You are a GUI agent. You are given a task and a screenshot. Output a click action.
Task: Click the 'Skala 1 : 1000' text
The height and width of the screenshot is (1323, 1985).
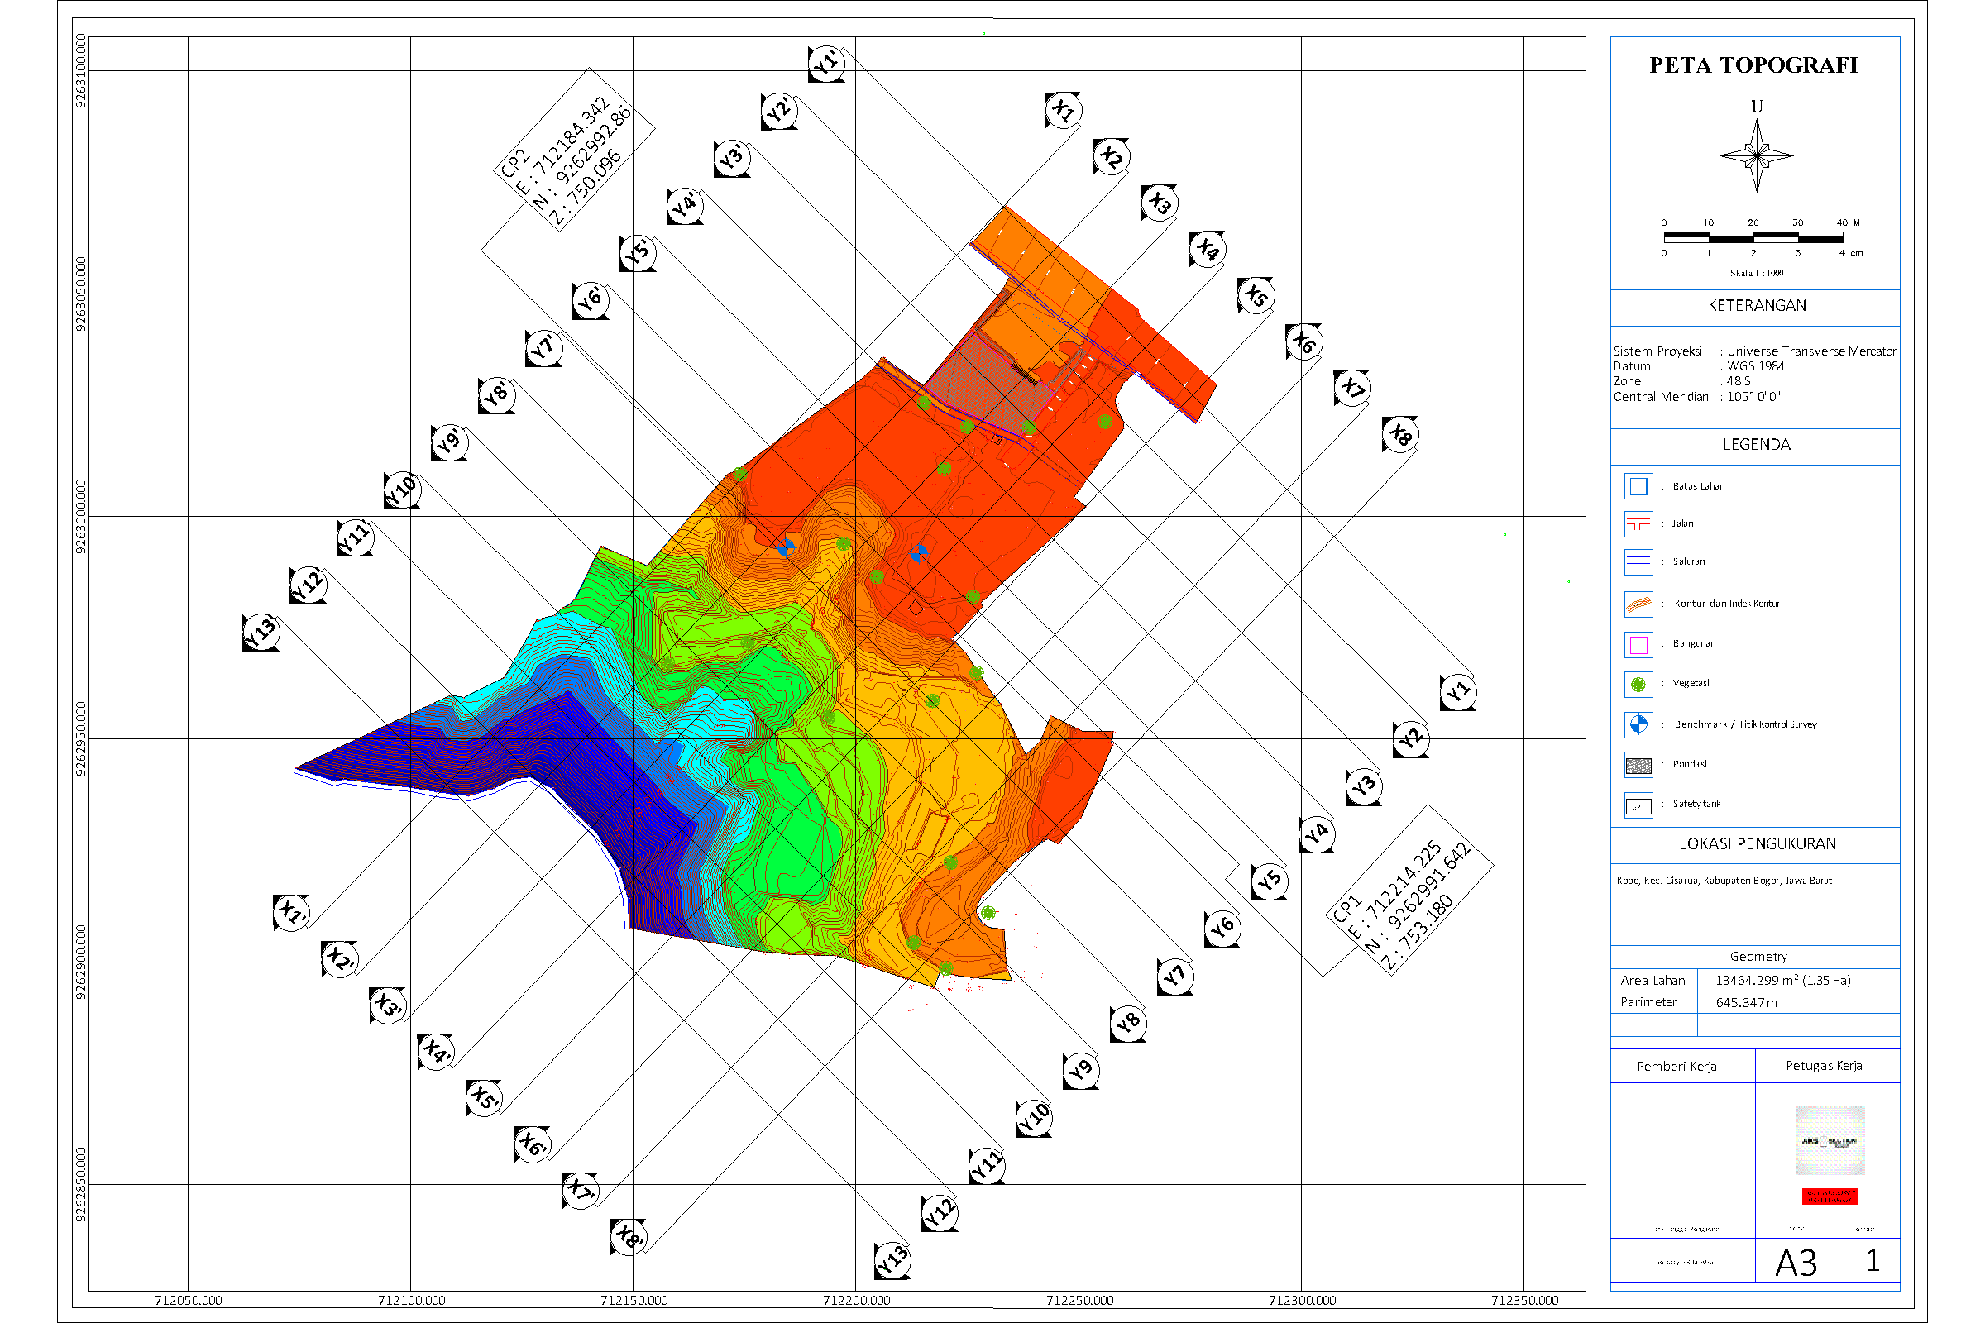(x=1756, y=273)
